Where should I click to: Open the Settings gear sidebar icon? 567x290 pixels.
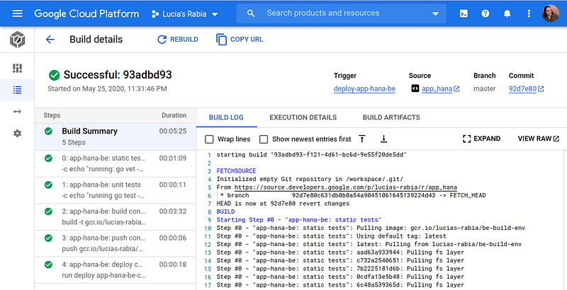tap(17, 134)
